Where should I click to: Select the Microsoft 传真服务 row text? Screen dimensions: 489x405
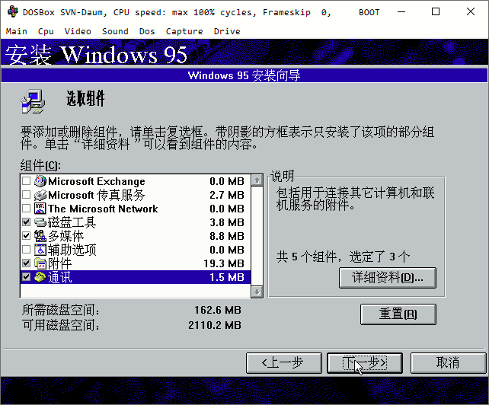pyautogui.click(x=97, y=195)
